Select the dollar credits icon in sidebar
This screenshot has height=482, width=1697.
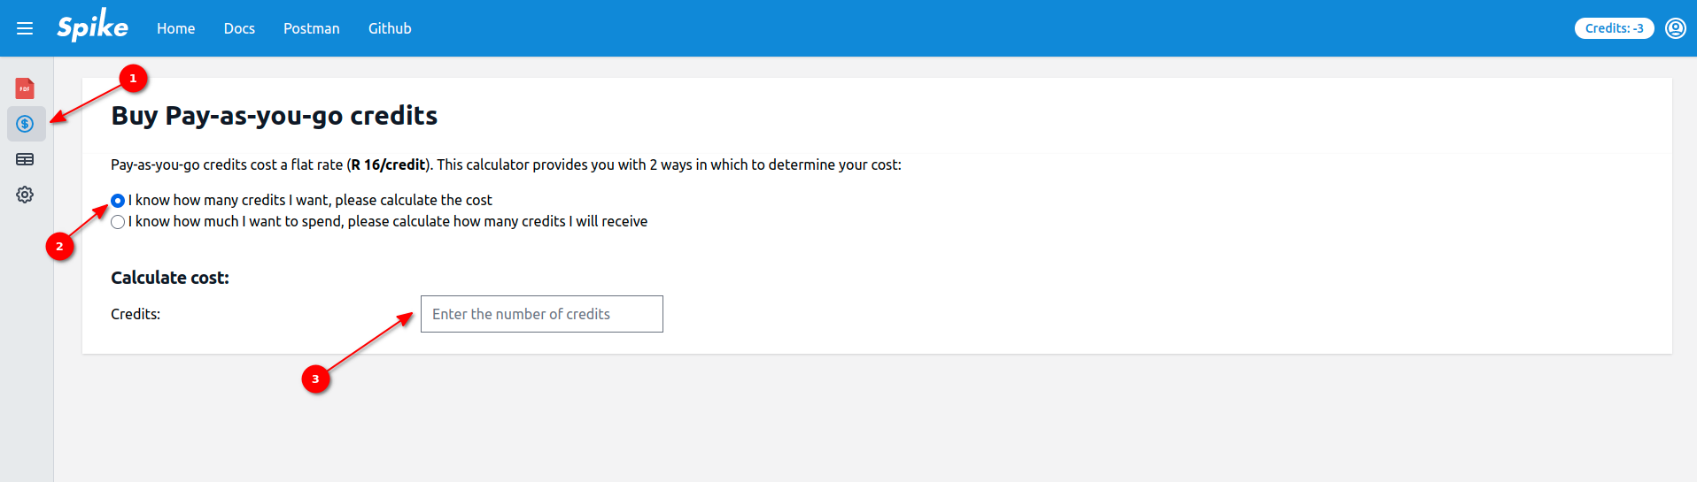(25, 124)
